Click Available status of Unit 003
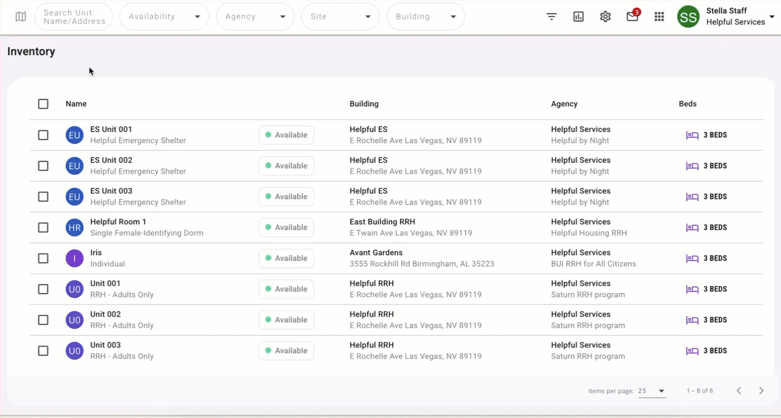781x418 pixels. 286,351
